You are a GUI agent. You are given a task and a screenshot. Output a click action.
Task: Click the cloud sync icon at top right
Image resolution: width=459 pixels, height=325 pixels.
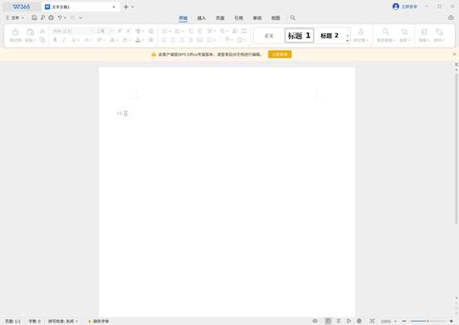point(451,17)
